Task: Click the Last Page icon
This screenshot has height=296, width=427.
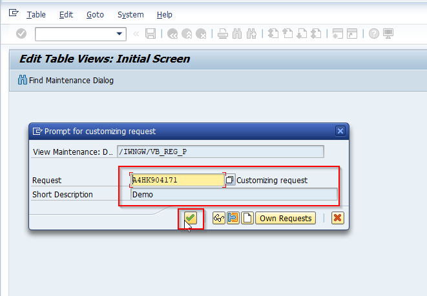Action: [x=316, y=34]
